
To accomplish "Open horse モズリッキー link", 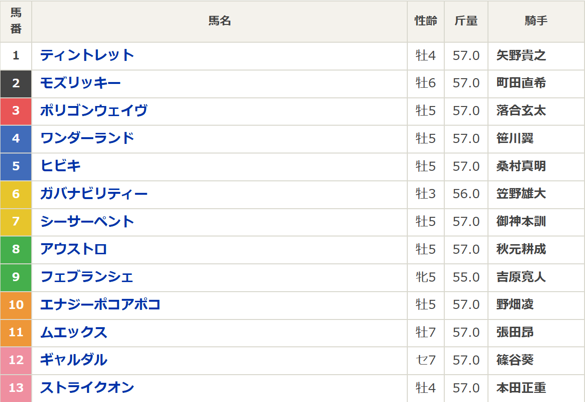I will (80, 83).
